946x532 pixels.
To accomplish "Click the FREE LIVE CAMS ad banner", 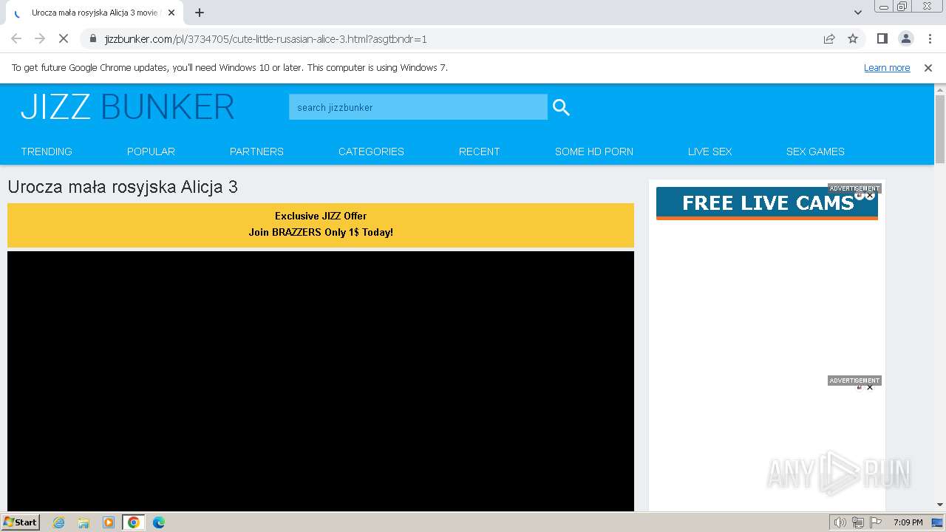I will coord(767,203).
